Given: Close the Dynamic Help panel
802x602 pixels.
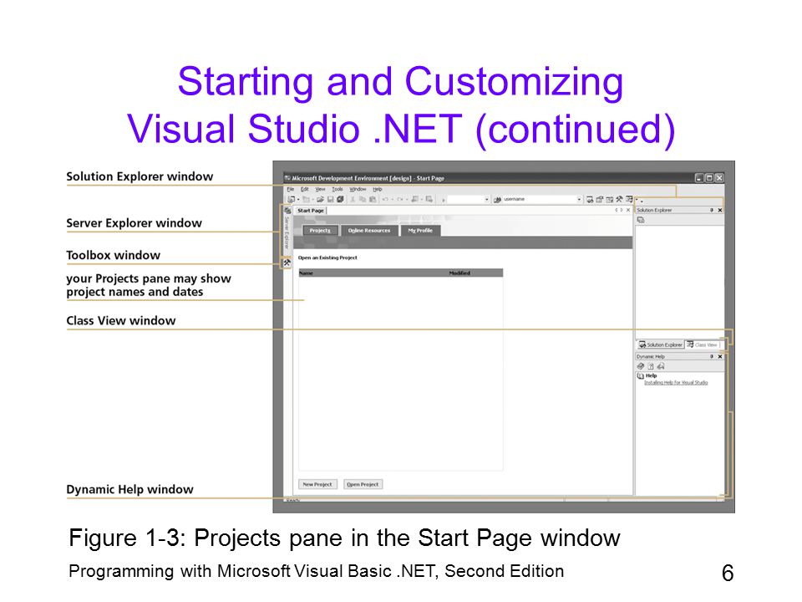Looking at the screenshot, I should [x=719, y=356].
